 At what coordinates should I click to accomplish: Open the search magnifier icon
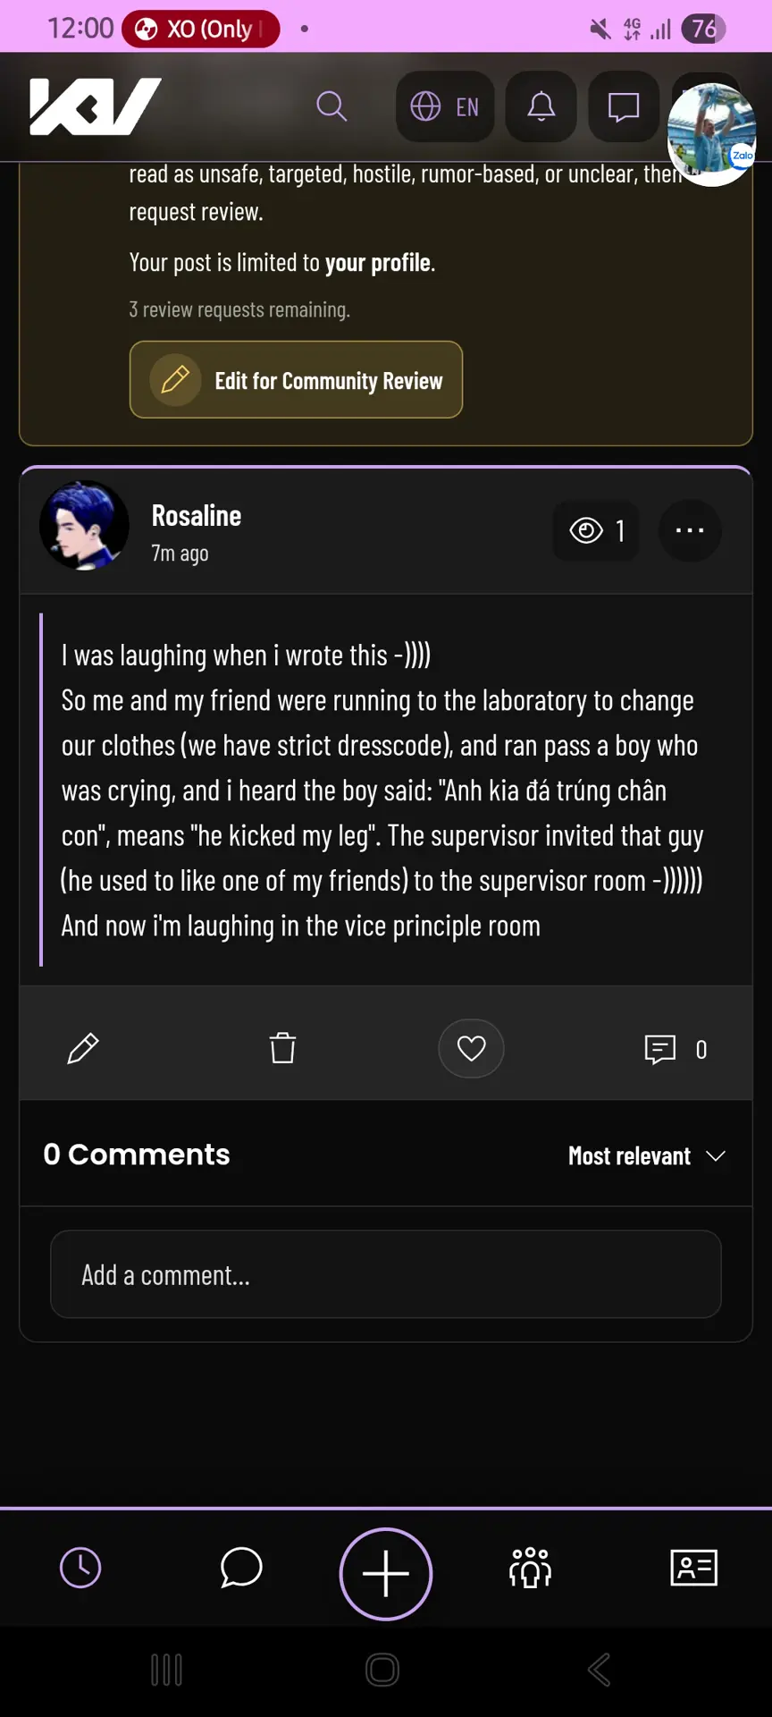(x=331, y=106)
